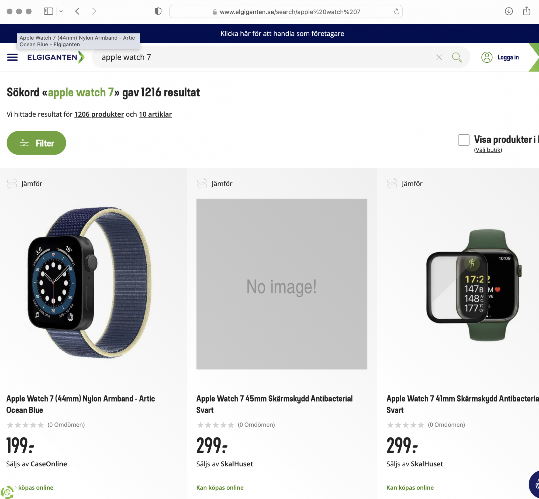Expand the sidebar tab group dropdown

[61, 11]
